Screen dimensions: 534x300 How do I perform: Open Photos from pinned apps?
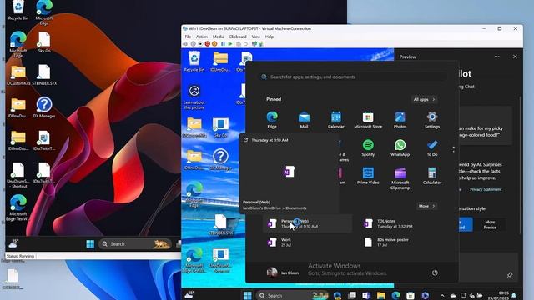(400, 120)
